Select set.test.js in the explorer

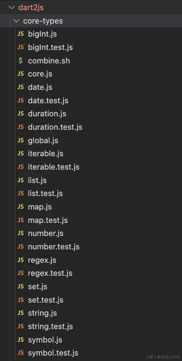tap(45, 300)
